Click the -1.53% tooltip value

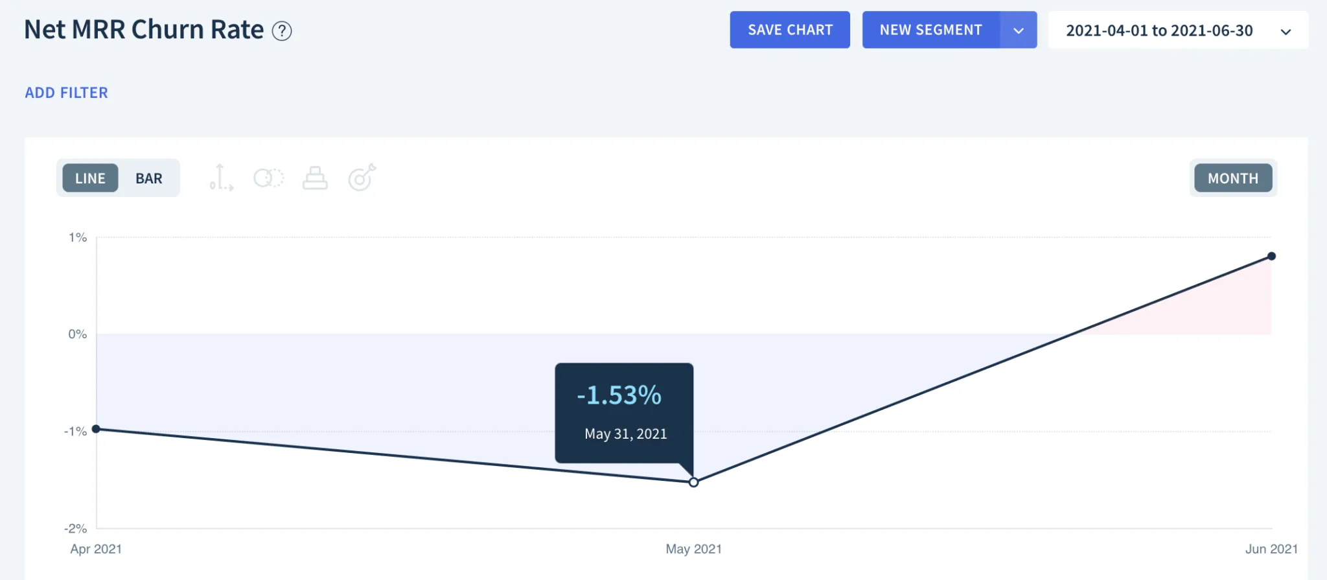[619, 395]
